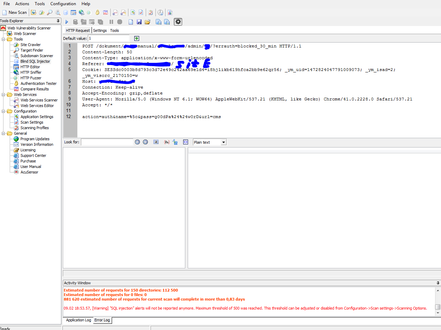
Task: Open the Actions menu
Action: 22,4
